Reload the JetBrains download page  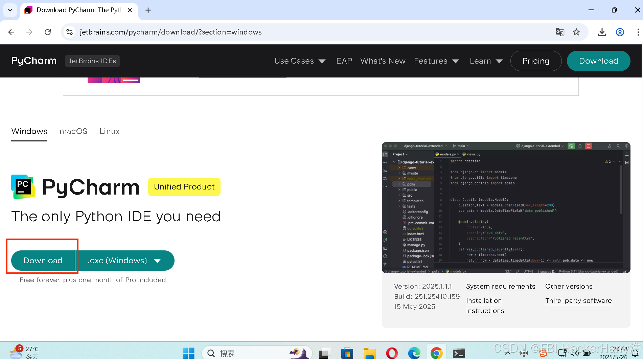click(48, 32)
